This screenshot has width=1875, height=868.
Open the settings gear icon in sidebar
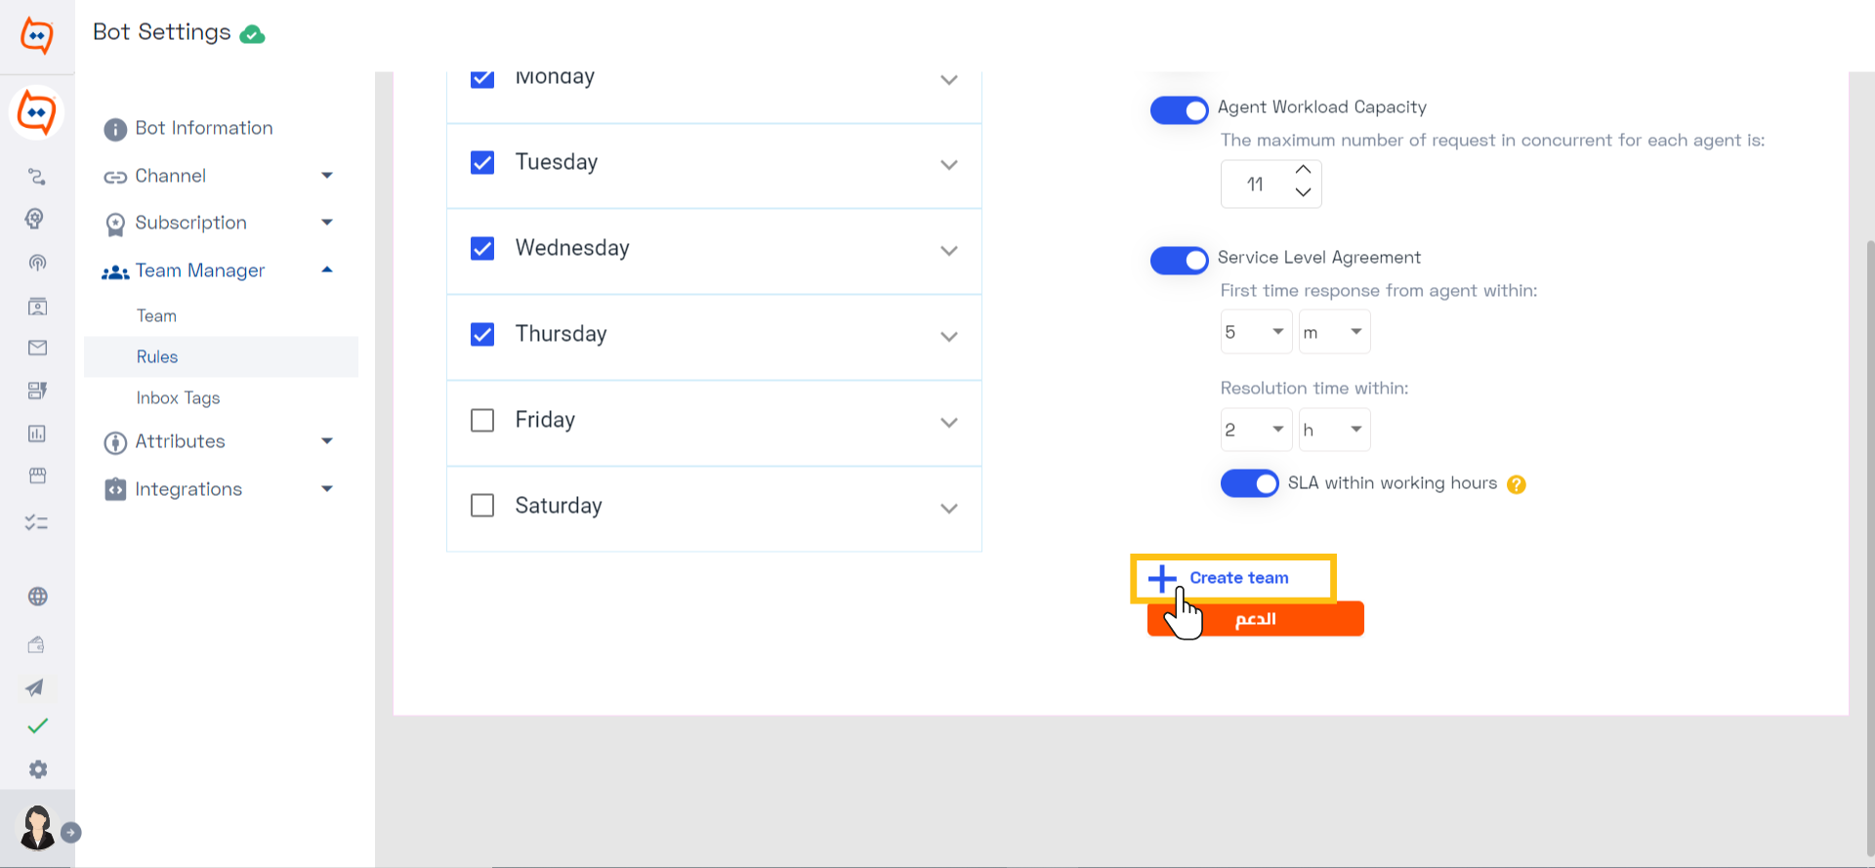coord(37,769)
